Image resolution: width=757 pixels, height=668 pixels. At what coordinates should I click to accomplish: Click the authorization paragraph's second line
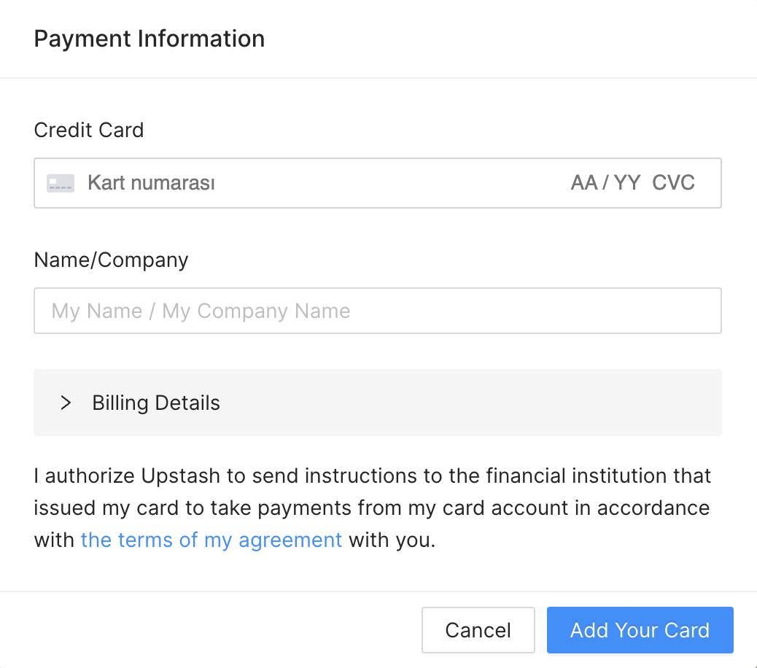tap(372, 508)
